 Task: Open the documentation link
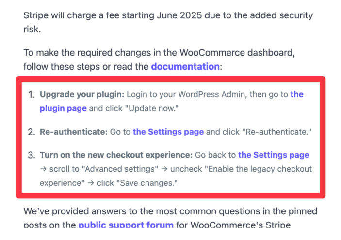185,66
